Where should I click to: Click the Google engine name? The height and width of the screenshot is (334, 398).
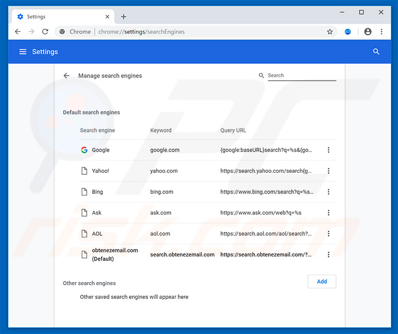pos(101,150)
